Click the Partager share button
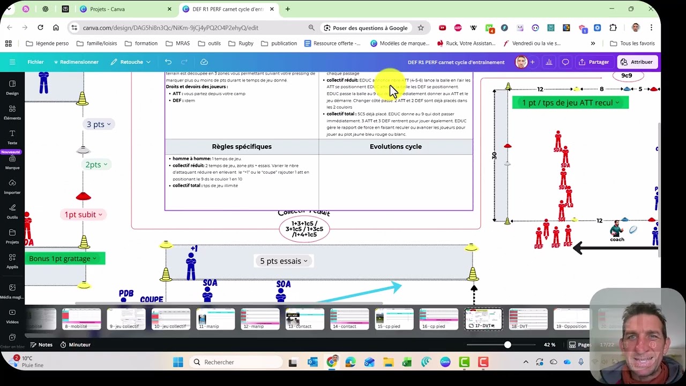The image size is (686, 386). 594,62
